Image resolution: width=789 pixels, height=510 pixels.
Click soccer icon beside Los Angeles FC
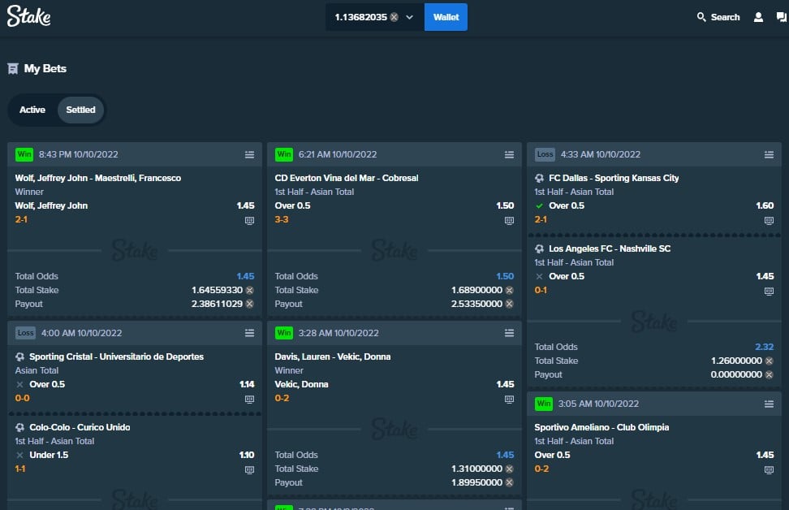[x=540, y=249]
